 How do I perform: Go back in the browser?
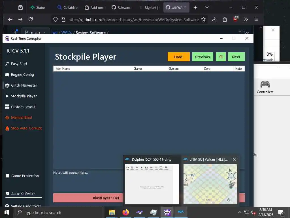point(10,19)
